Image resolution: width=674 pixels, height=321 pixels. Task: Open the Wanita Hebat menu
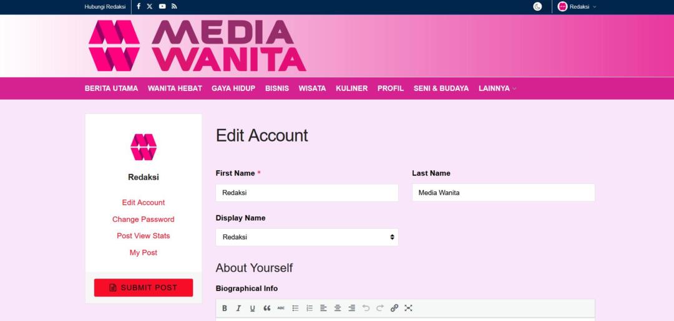(x=175, y=89)
